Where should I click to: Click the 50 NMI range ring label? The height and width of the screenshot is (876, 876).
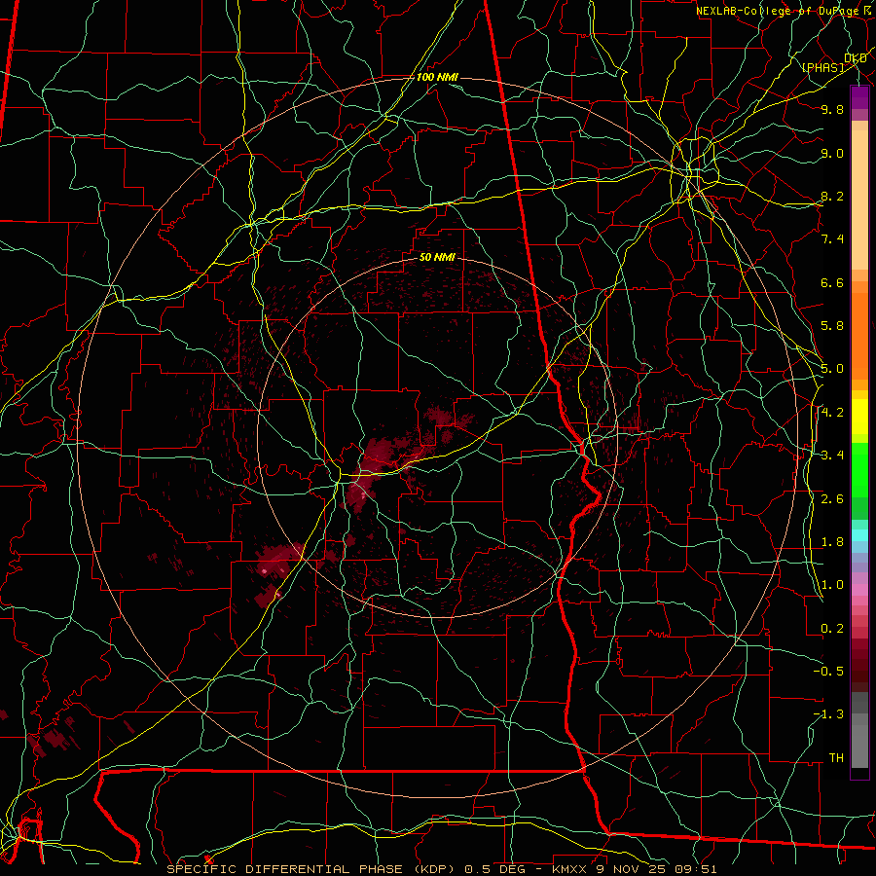(x=437, y=257)
